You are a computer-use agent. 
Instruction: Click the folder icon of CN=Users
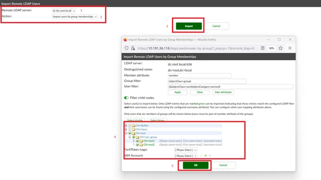pos(134,130)
